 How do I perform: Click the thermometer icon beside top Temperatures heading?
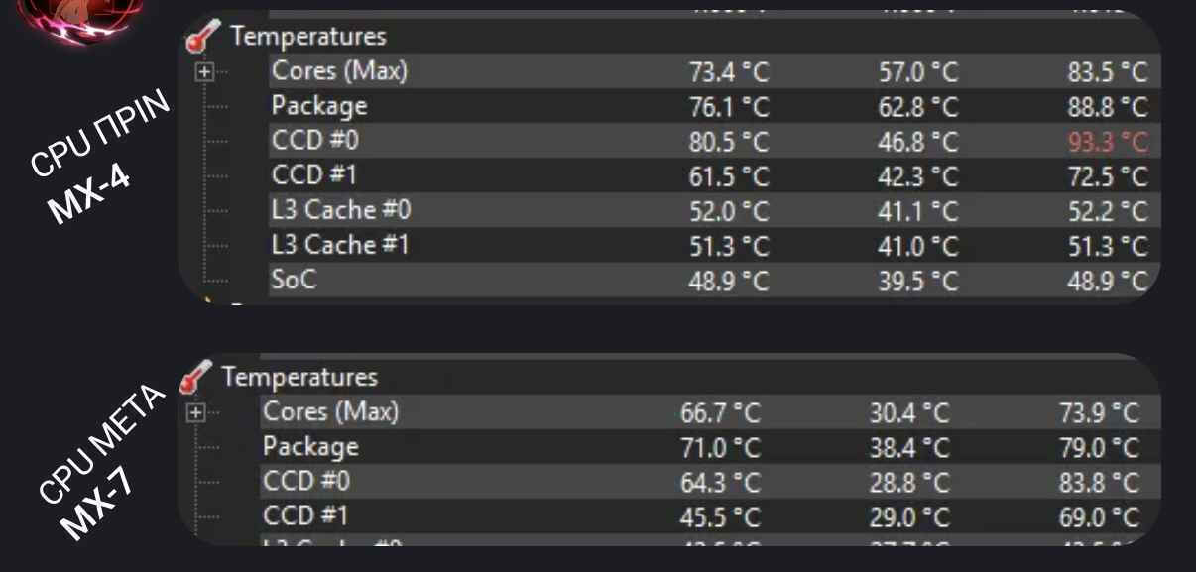pos(204,37)
